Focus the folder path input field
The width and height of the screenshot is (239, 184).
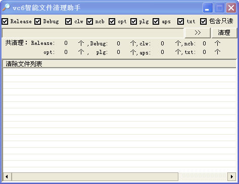93,33
